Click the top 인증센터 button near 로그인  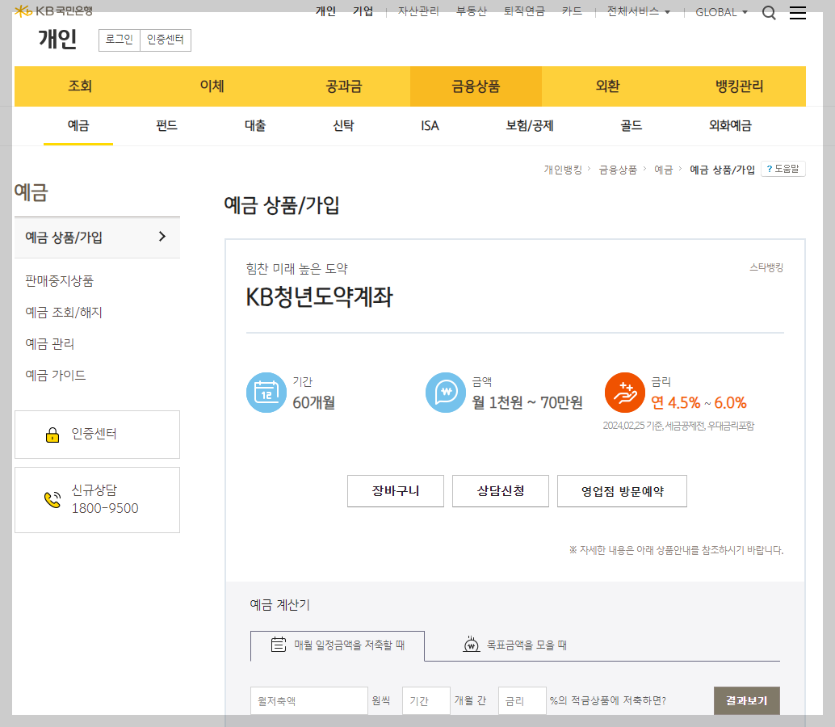tap(166, 40)
